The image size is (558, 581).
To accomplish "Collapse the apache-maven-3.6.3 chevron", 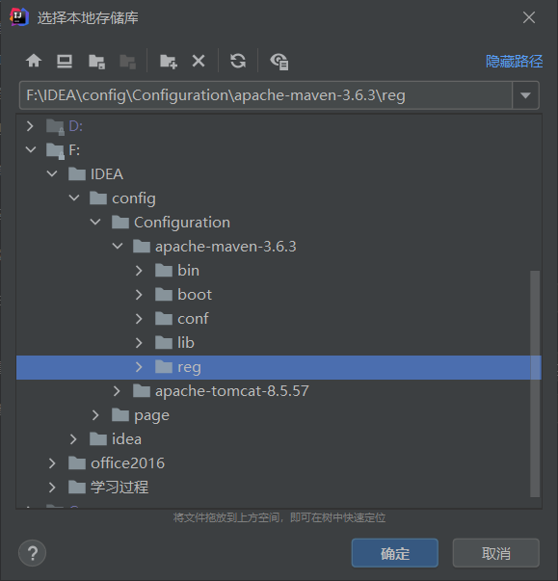I will point(118,246).
